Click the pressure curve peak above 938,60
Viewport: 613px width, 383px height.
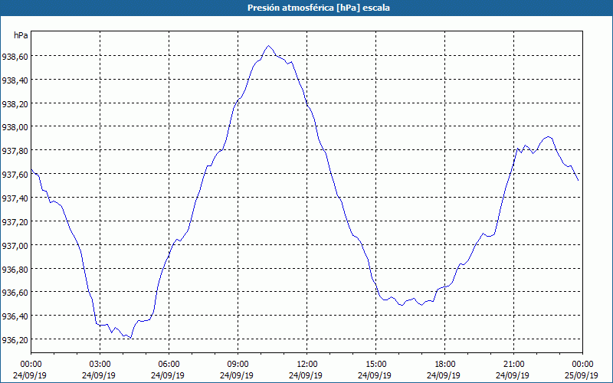[269, 46]
